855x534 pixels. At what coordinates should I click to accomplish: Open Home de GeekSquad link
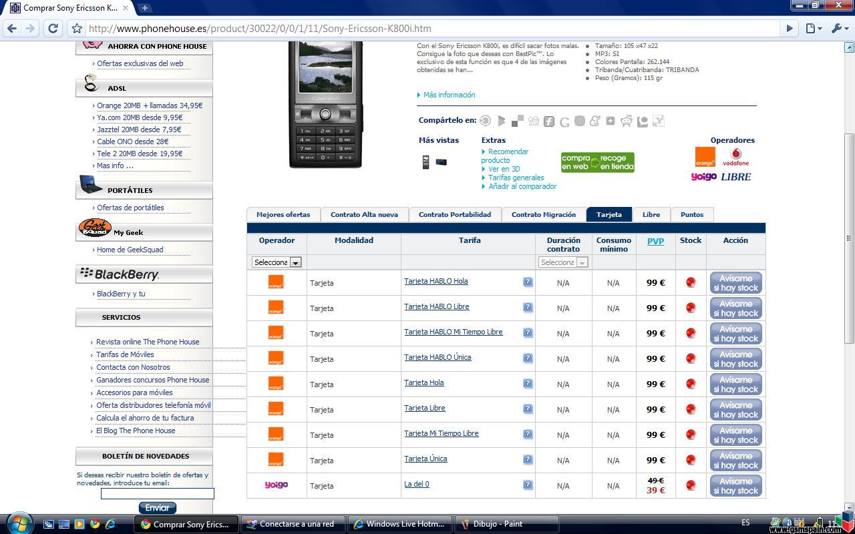coord(130,250)
